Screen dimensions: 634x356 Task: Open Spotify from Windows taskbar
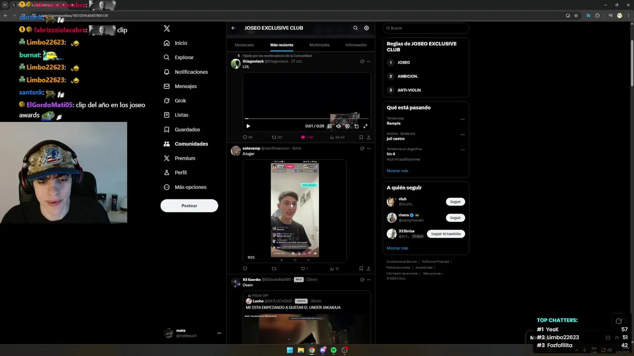tap(333, 350)
